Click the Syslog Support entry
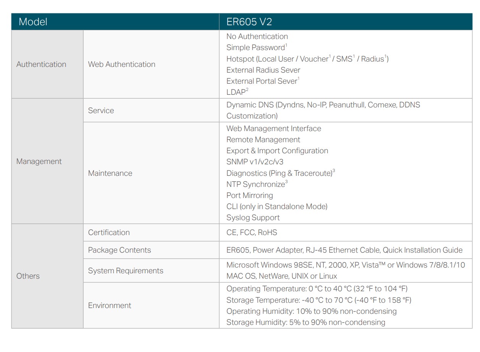Viewport: 480px width, 352px height. 253,217
